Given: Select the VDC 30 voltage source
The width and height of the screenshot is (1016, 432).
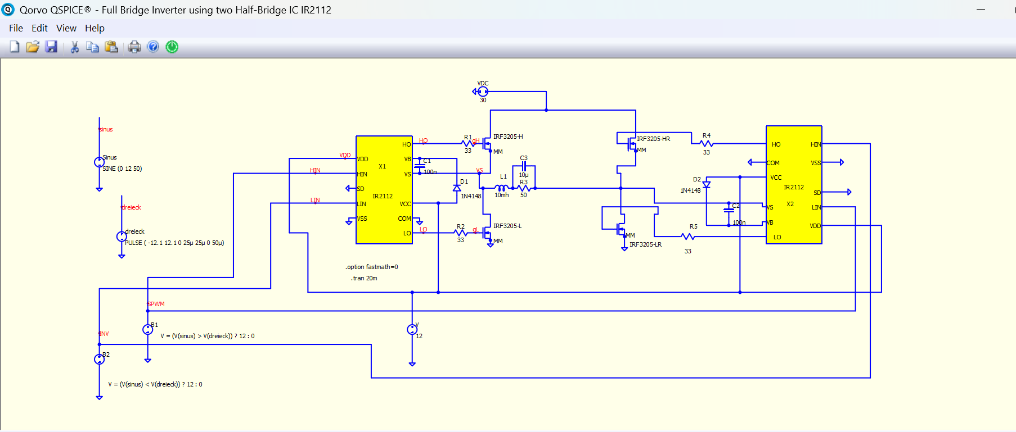Looking at the screenshot, I should click(x=483, y=92).
